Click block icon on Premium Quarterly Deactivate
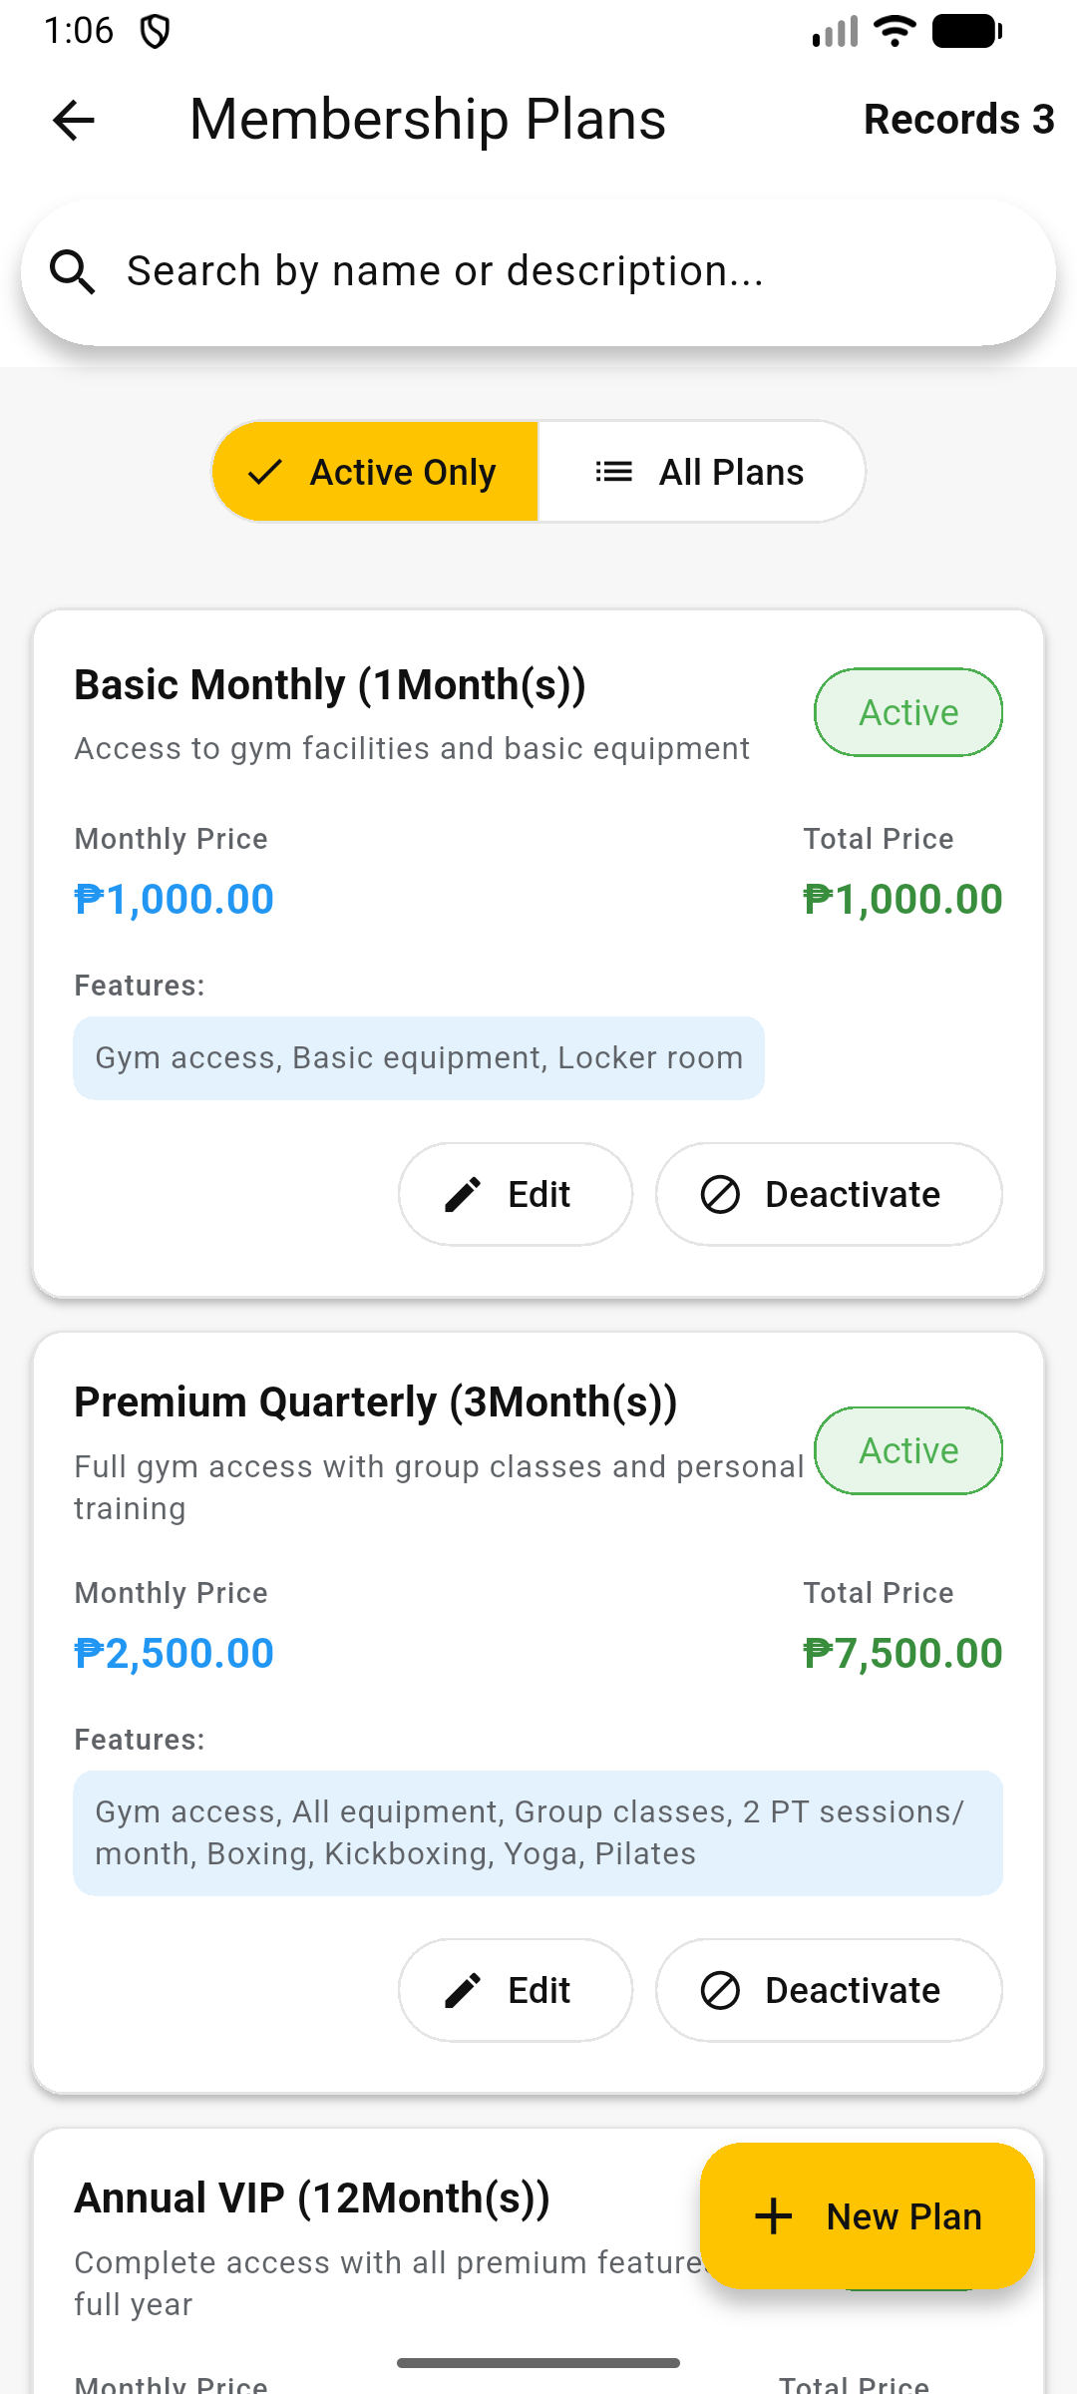Viewport: 1077px width, 2394px height. pyautogui.click(x=720, y=1990)
